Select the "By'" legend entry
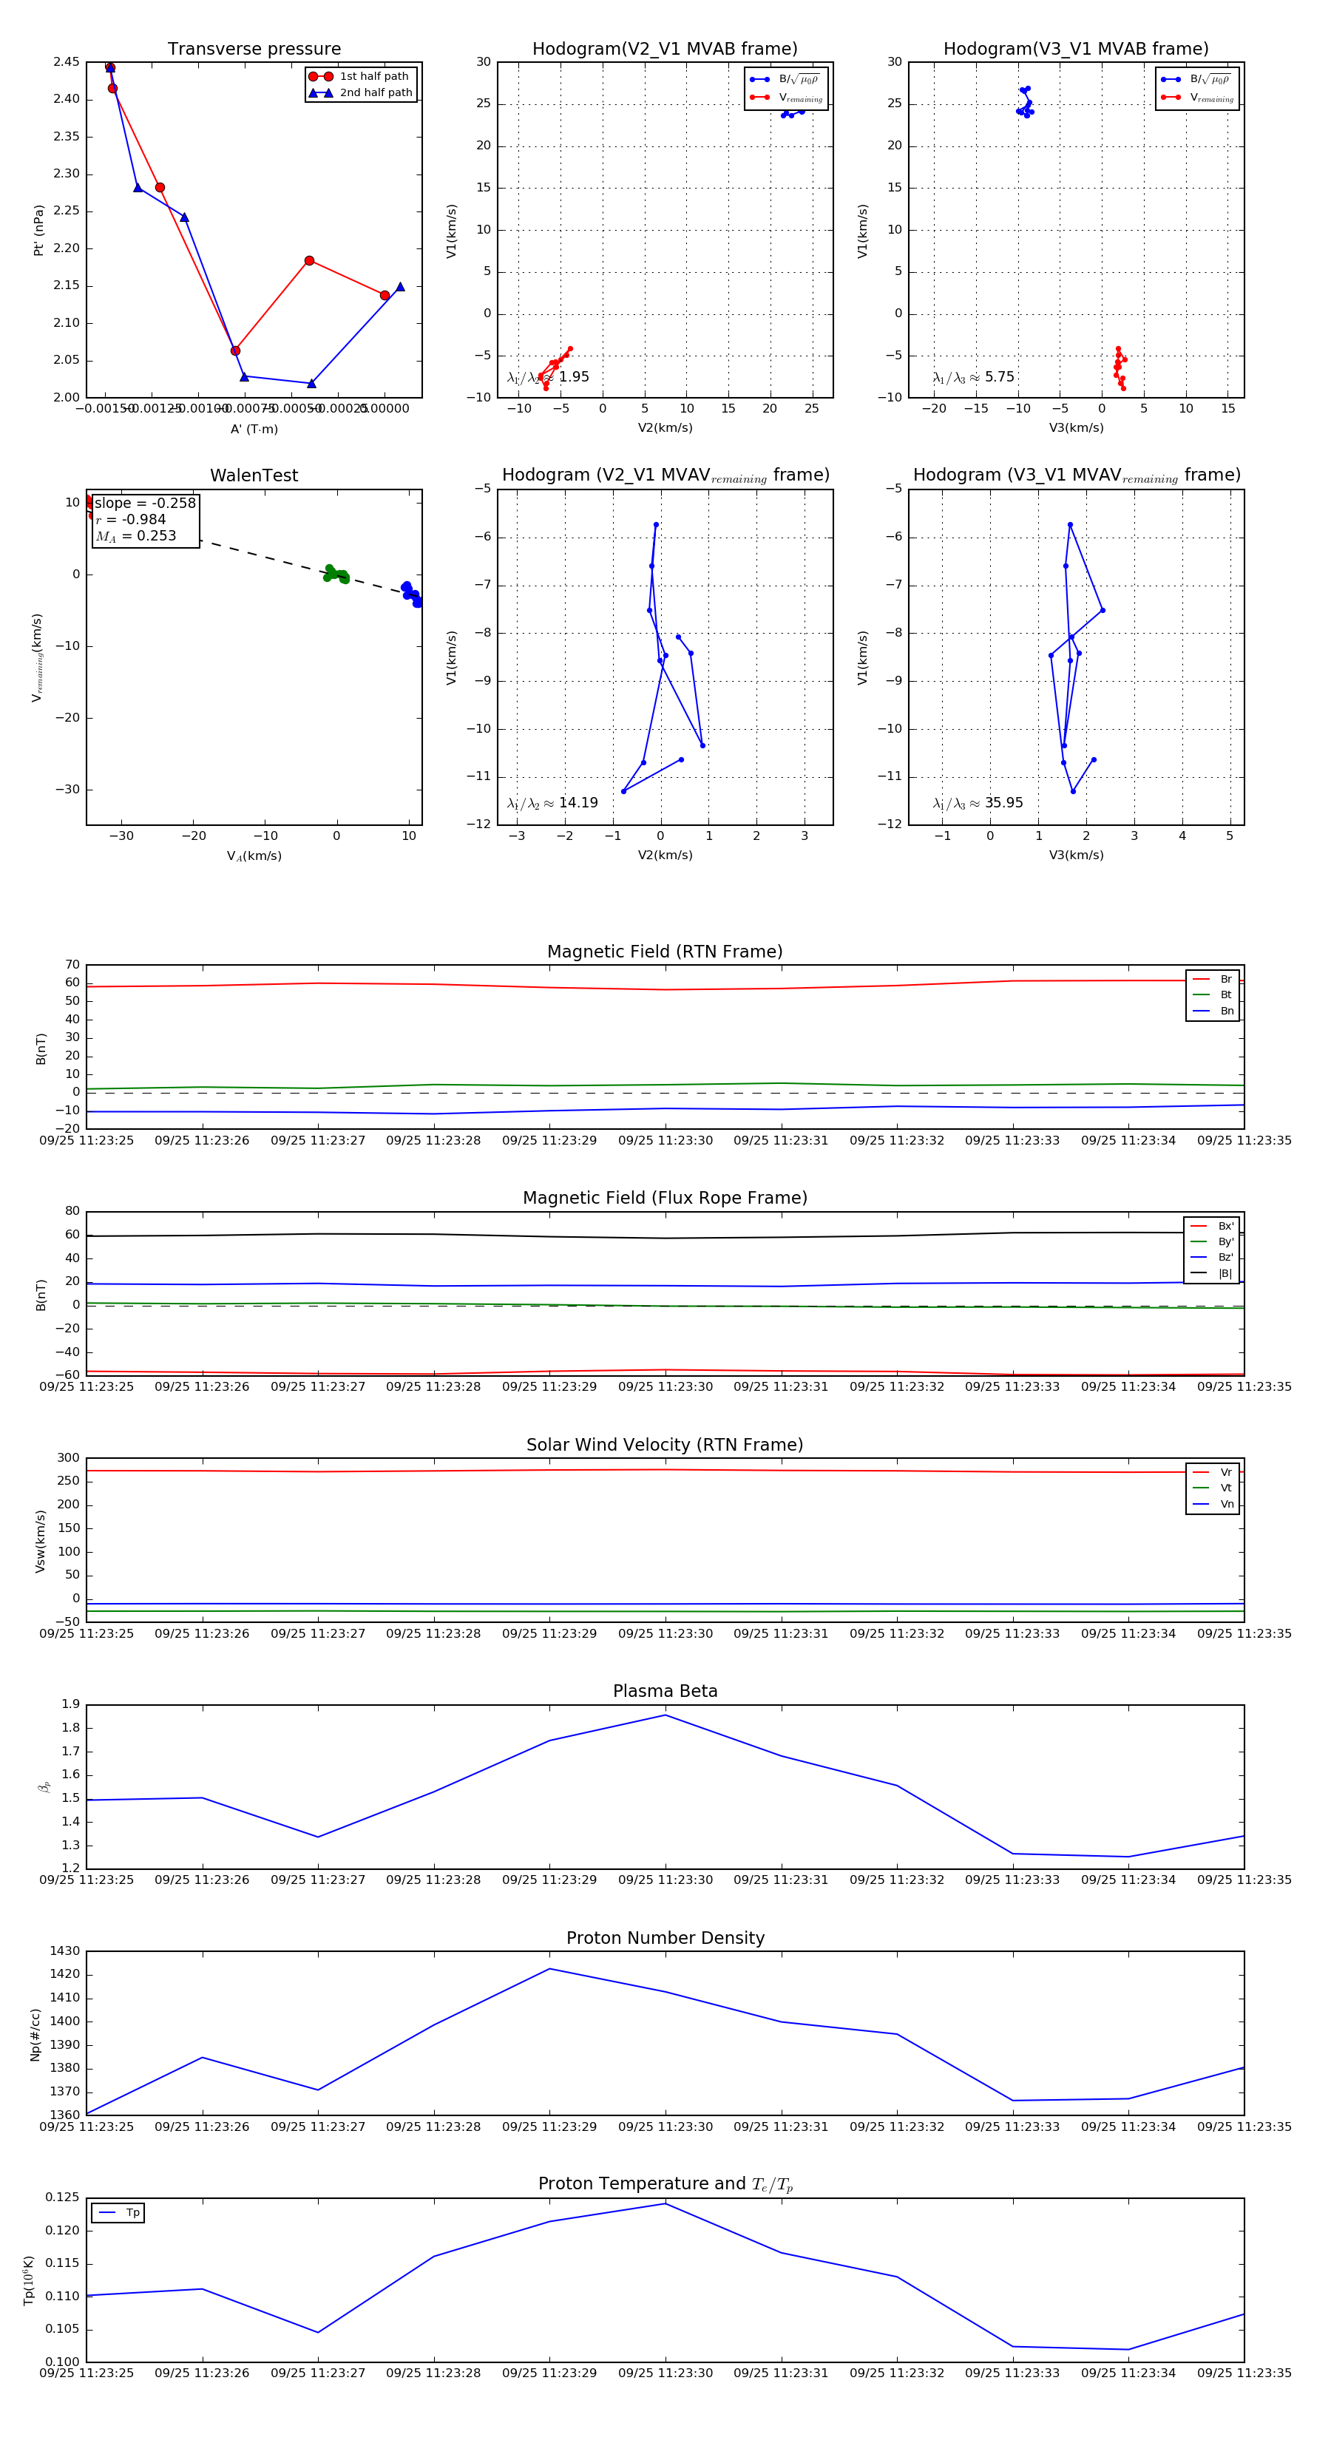 pos(1212,1243)
